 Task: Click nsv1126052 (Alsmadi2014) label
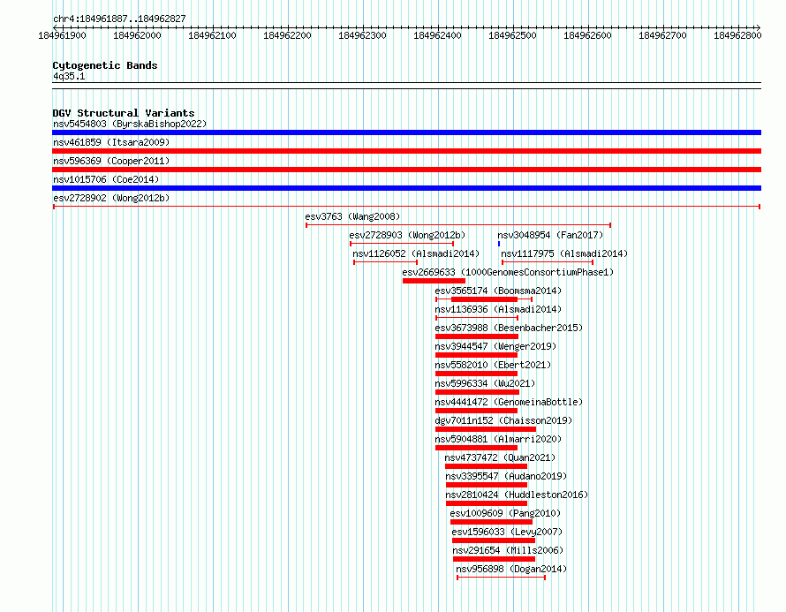(416, 253)
